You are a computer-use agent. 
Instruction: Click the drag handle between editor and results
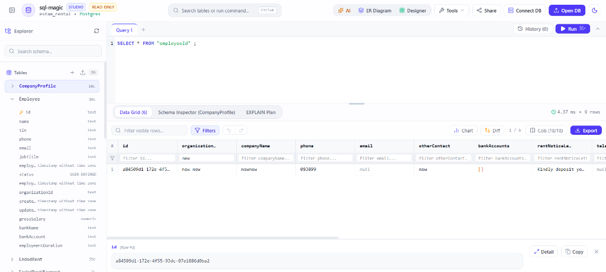(356, 103)
